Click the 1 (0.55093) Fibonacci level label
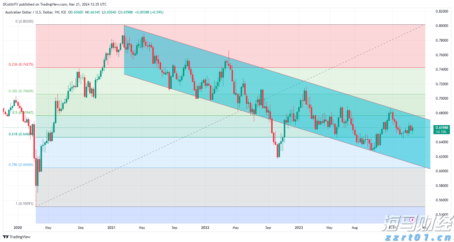Screen dimensions: 454x242 (x=24, y=204)
